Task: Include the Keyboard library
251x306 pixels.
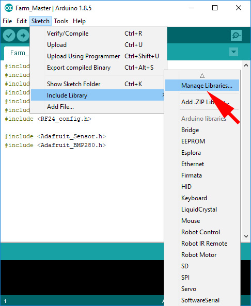Action: click(202, 198)
